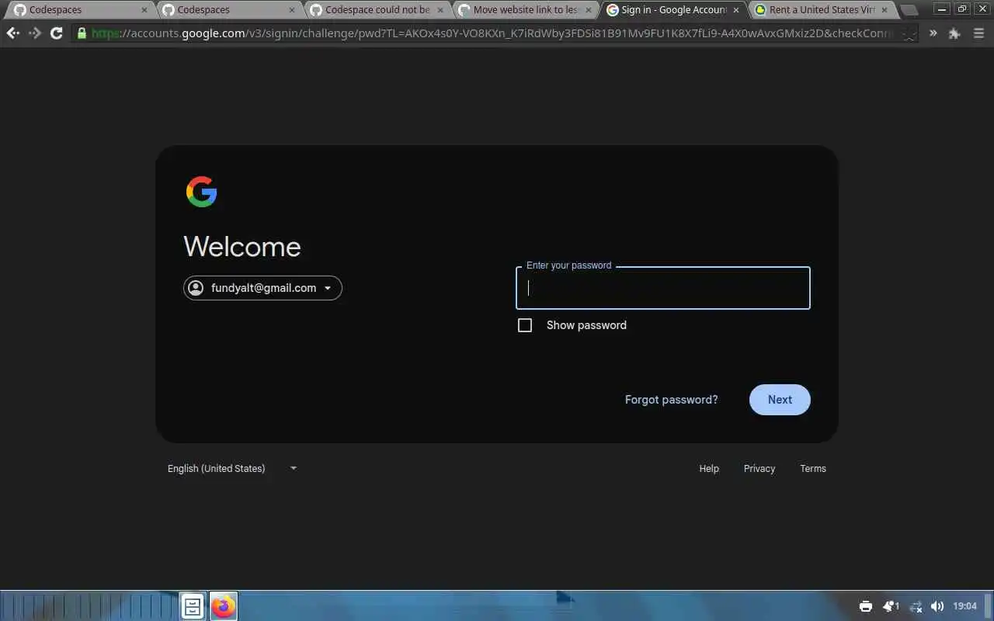Select the 'Sign in - Google Account' tab
994x621 pixels.
[x=674, y=10]
